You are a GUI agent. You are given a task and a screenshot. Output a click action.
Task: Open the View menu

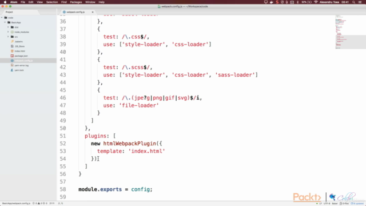[39, 2]
